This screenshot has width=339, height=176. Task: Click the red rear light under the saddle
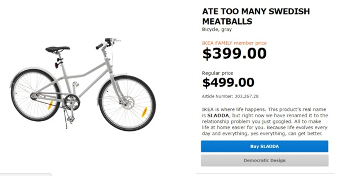tap(56, 64)
